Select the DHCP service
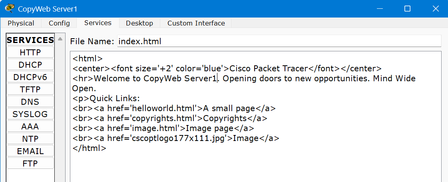This screenshot has height=182, width=448. coord(30,65)
